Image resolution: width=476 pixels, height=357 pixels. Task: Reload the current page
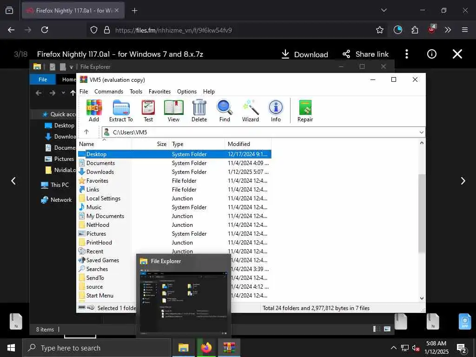coord(45,30)
